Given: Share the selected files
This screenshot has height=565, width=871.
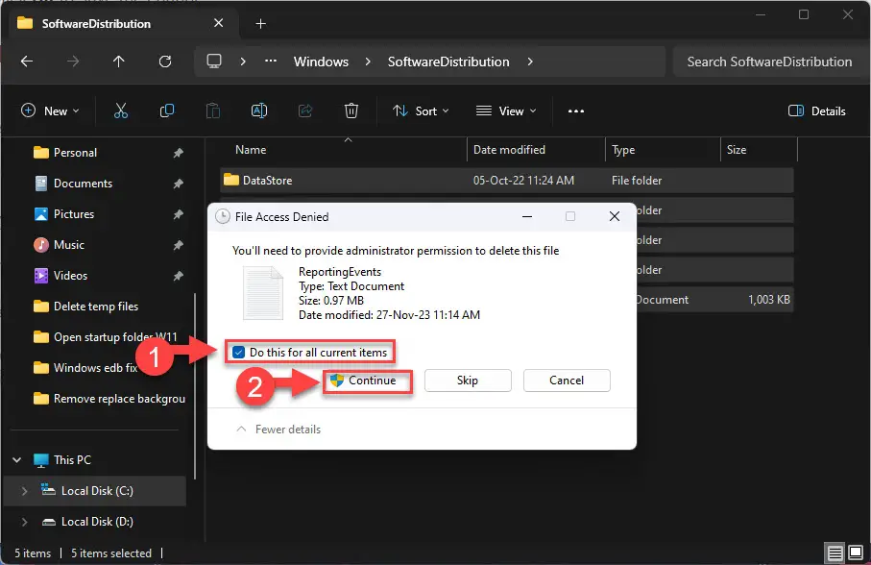Looking at the screenshot, I should (304, 111).
